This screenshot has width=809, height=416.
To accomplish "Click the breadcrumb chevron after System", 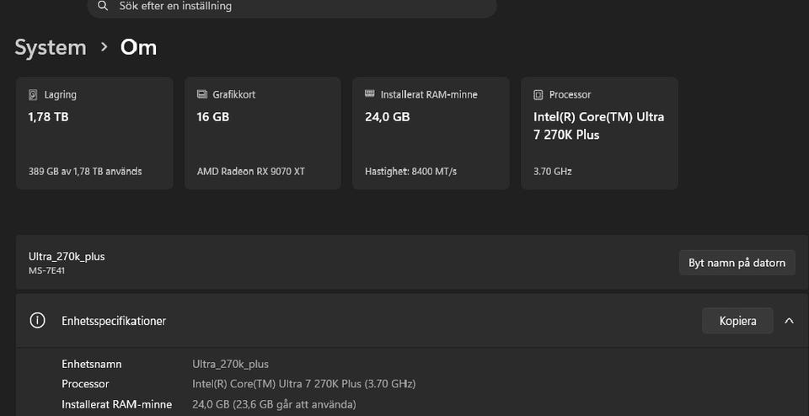I will click(x=104, y=47).
